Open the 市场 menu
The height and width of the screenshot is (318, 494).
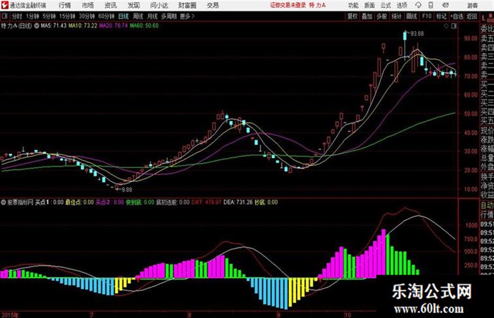[x=88, y=5]
